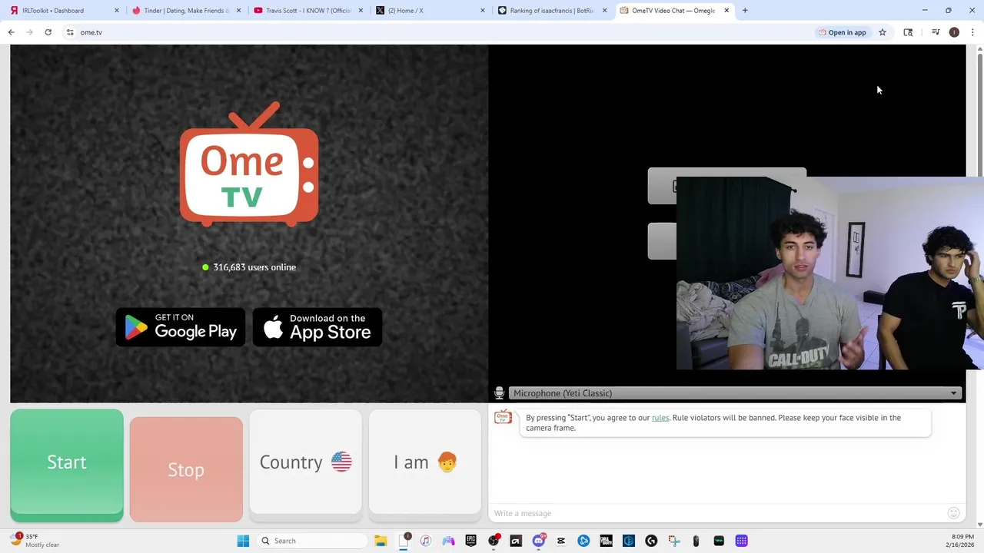984x553 pixels.
Task: Click the taskbar Search box
Action: (x=311, y=541)
